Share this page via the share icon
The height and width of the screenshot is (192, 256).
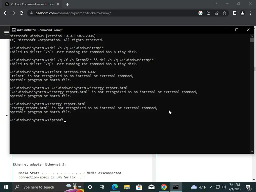click(x=216, y=13)
